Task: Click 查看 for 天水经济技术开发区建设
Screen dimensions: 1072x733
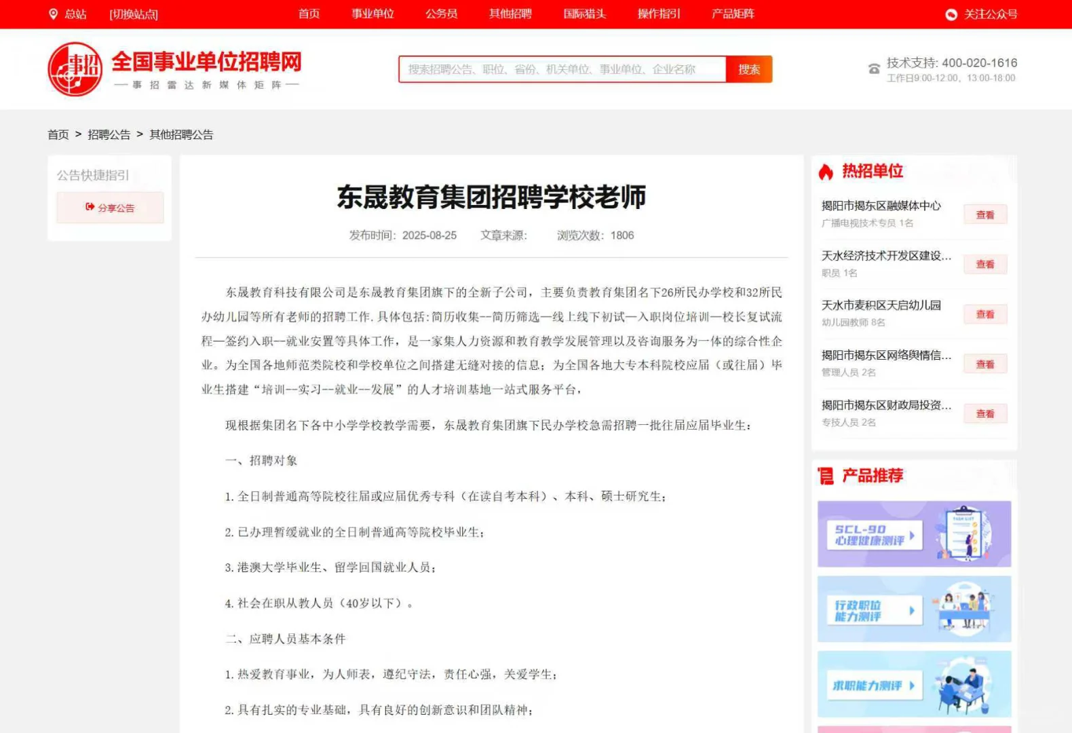Action: 985,264
